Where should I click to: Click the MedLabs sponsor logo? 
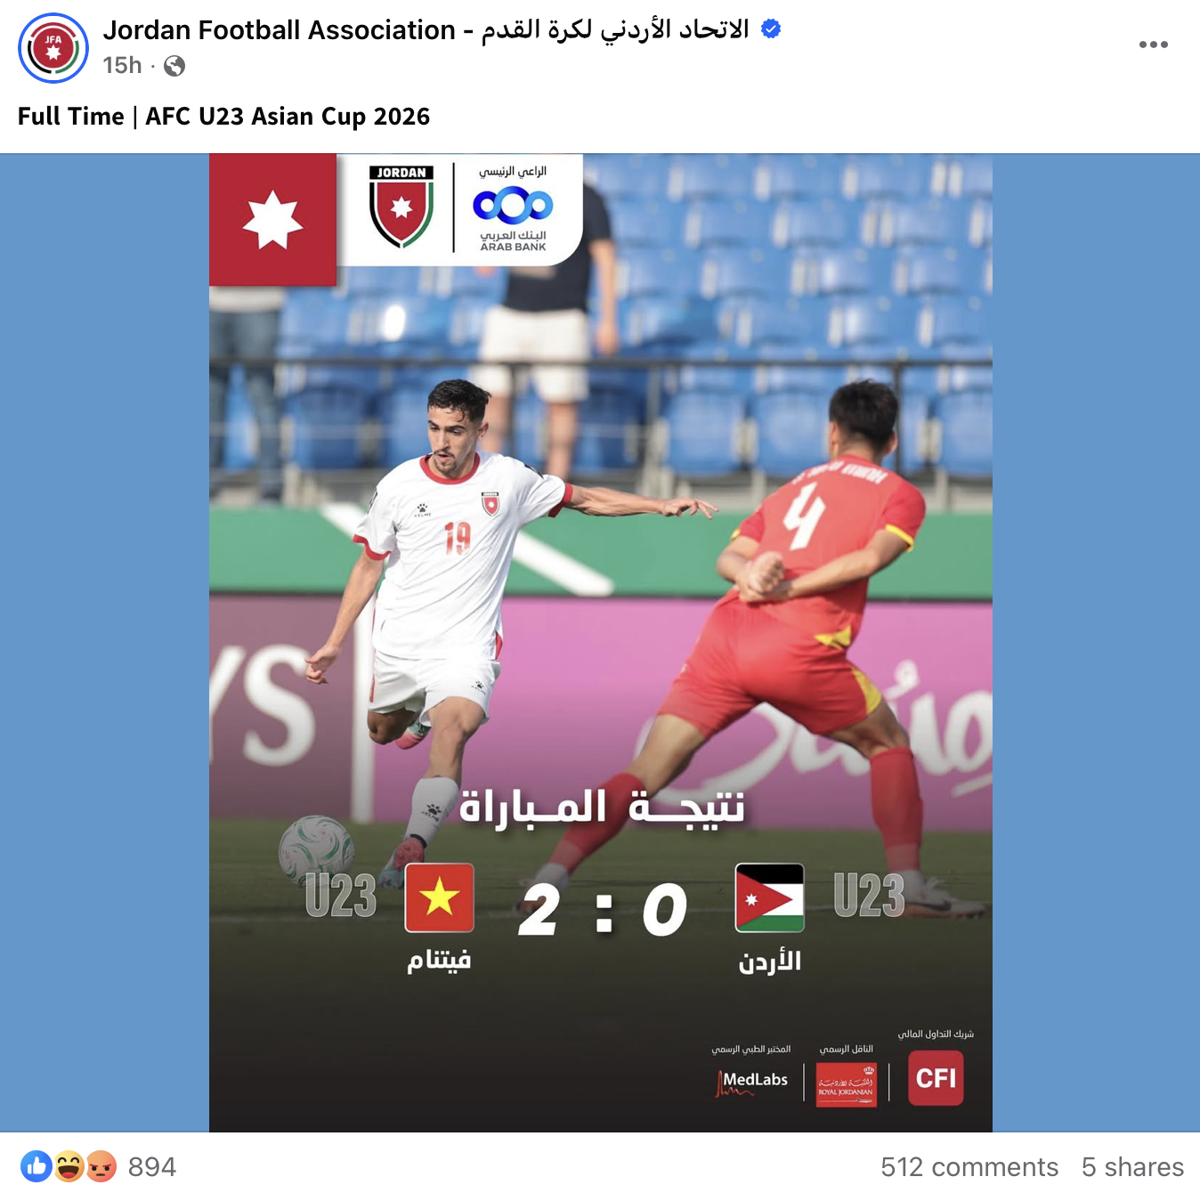pyautogui.click(x=752, y=1082)
